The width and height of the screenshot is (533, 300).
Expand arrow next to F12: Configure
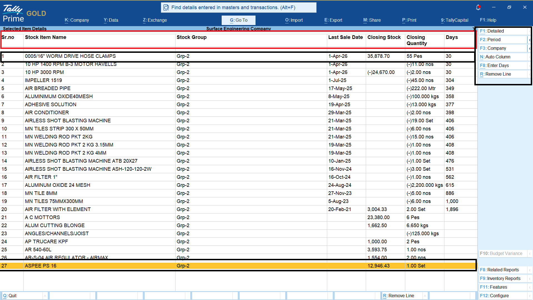(x=530, y=296)
